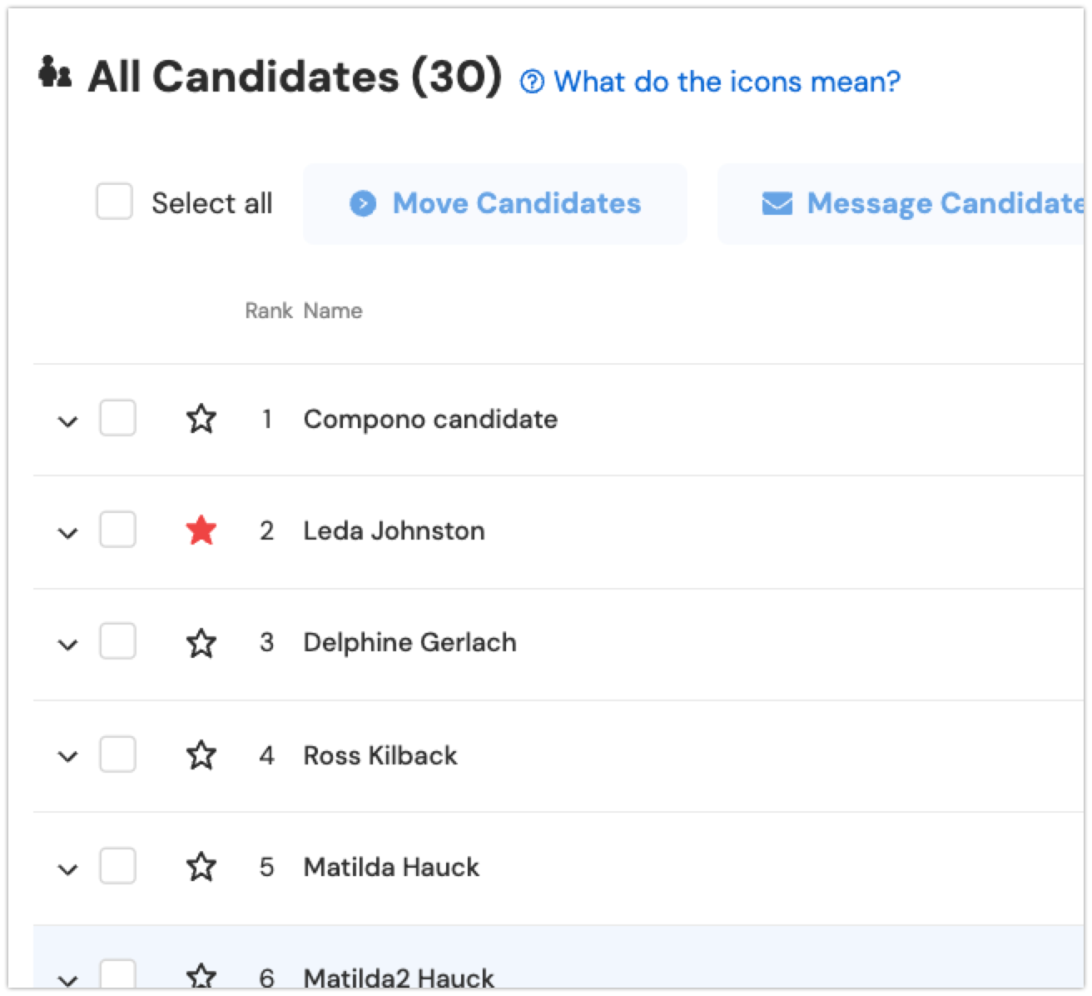This screenshot has width=1092, height=996.
Task: Tick the checkbox for Compono candidate
Action: coord(117,418)
